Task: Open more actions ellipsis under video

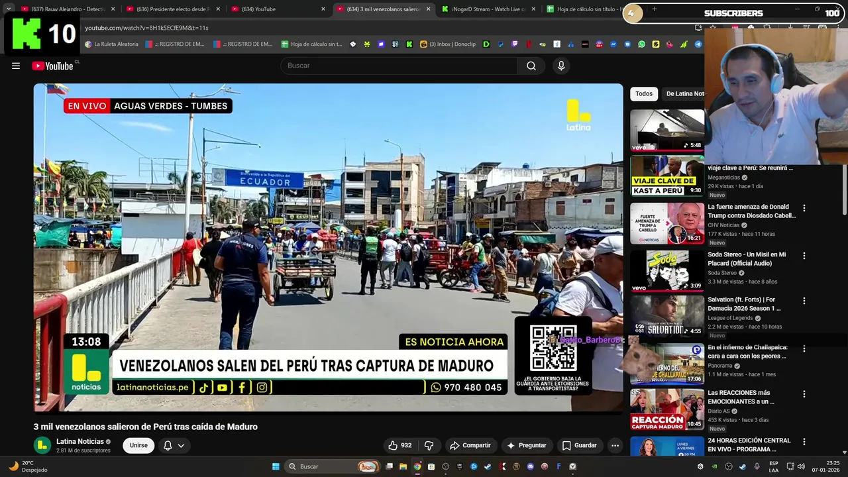Action: pyautogui.click(x=615, y=445)
